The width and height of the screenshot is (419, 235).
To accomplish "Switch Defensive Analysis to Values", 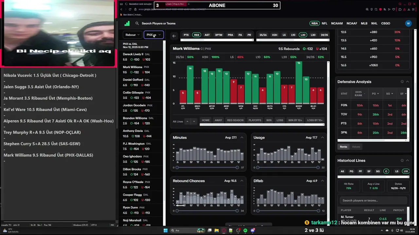I will pyautogui.click(x=356, y=147).
